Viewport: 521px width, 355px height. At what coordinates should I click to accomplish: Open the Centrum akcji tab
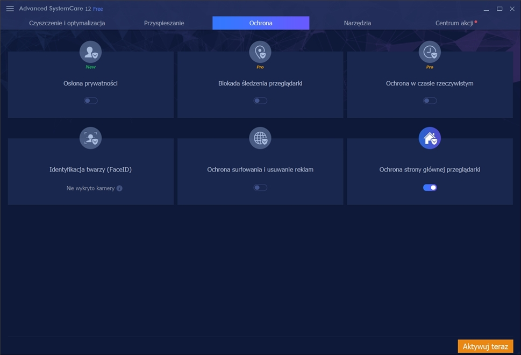[455, 23]
